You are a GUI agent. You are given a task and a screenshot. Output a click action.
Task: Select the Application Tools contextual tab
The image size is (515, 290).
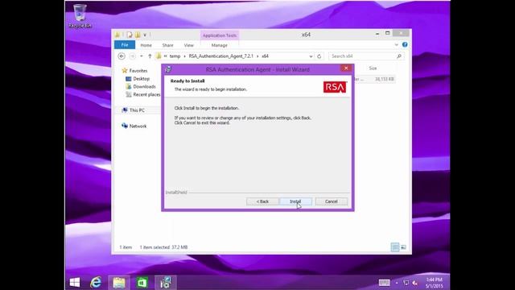(x=220, y=35)
